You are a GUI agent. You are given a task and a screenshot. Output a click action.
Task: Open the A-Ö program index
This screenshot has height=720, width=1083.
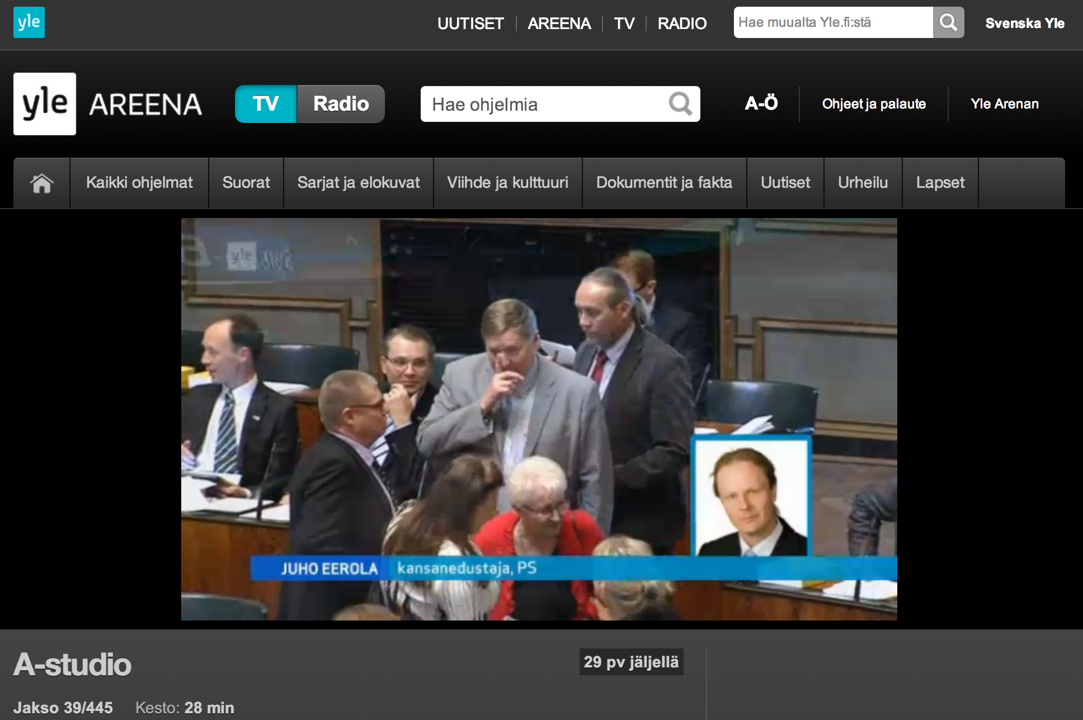[x=761, y=103]
